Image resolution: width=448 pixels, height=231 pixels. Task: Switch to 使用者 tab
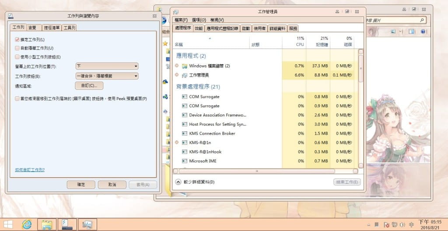(x=260, y=28)
